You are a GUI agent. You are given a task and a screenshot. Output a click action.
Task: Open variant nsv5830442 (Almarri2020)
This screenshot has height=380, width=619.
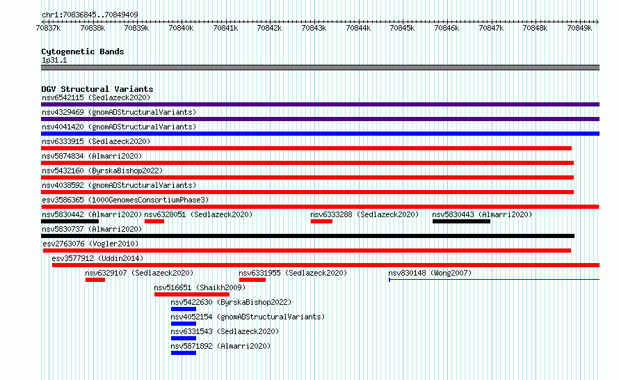pyautogui.click(x=92, y=214)
